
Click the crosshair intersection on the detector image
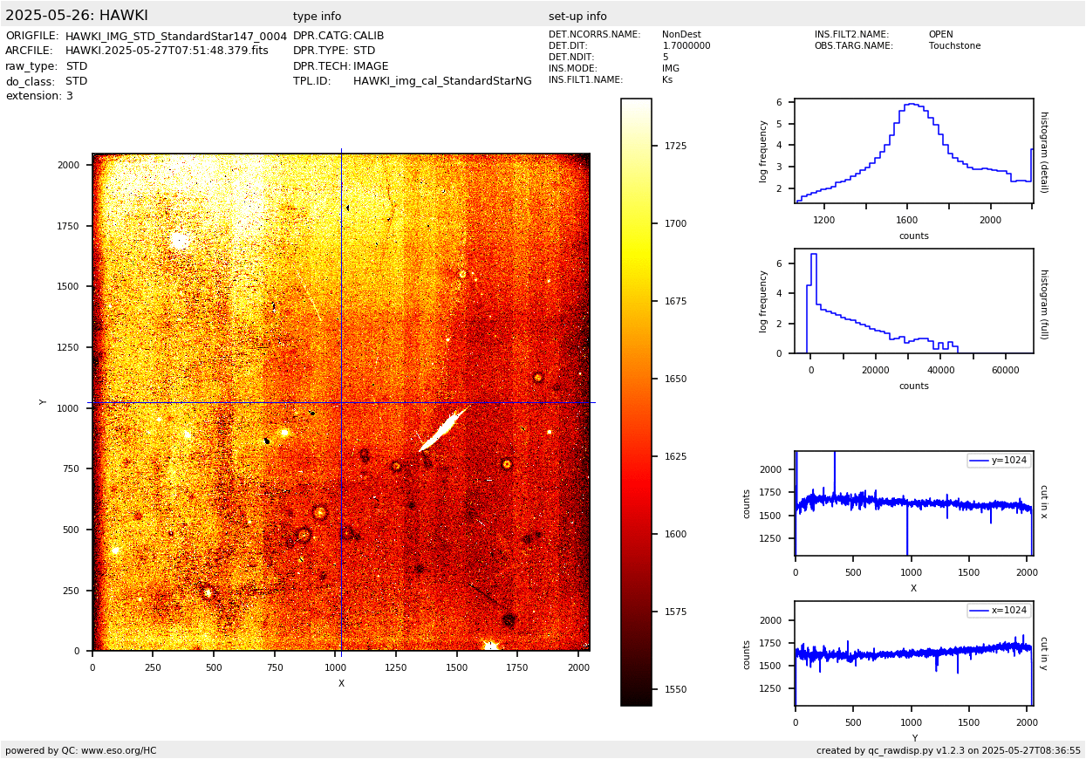(x=341, y=402)
